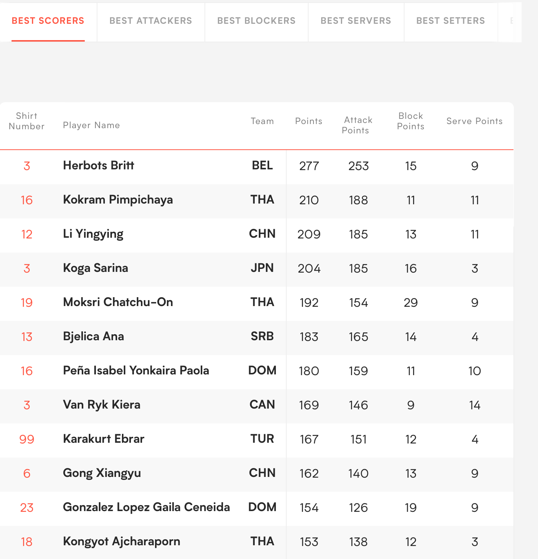
Task: Click the Player Name column header
Action: pyautogui.click(x=91, y=125)
